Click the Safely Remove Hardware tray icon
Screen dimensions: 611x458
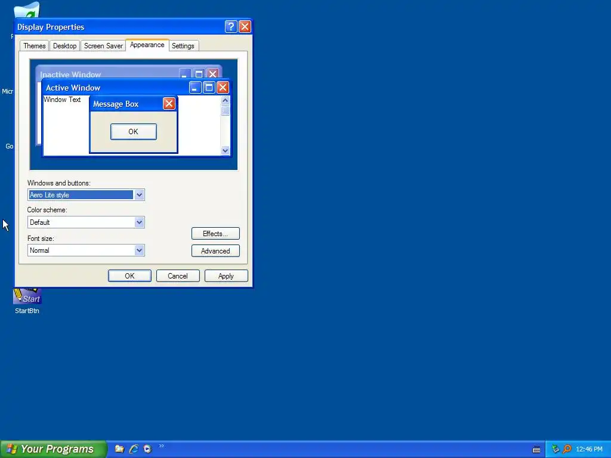556,449
